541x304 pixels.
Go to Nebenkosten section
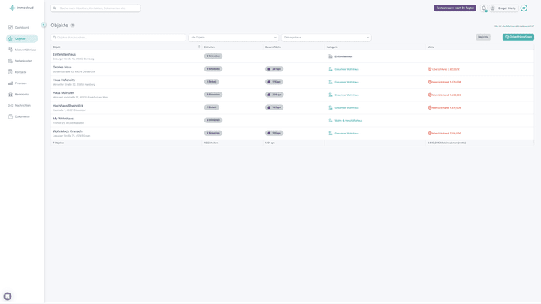click(x=23, y=61)
